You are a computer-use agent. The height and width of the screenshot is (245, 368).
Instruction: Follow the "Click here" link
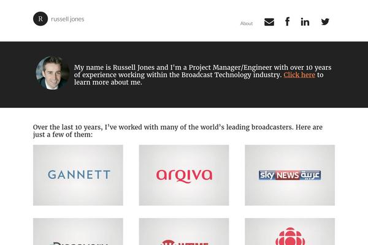[299, 75]
